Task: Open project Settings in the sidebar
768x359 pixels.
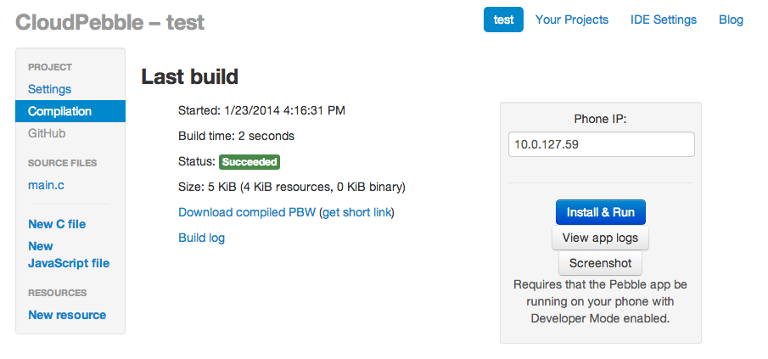Action: [49, 89]
